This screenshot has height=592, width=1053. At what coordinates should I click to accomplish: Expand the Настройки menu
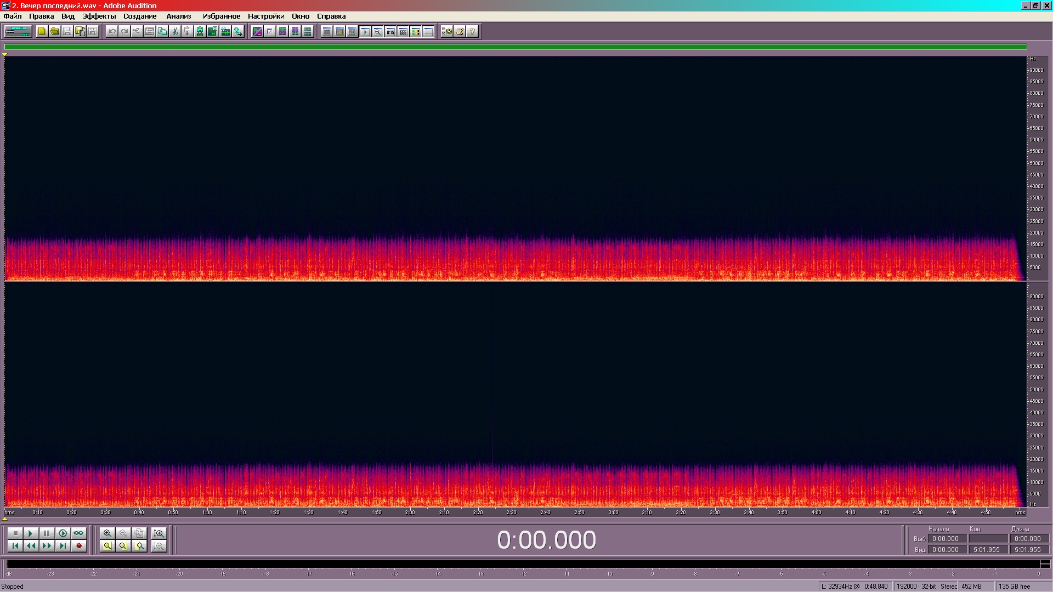coord(265,16)
